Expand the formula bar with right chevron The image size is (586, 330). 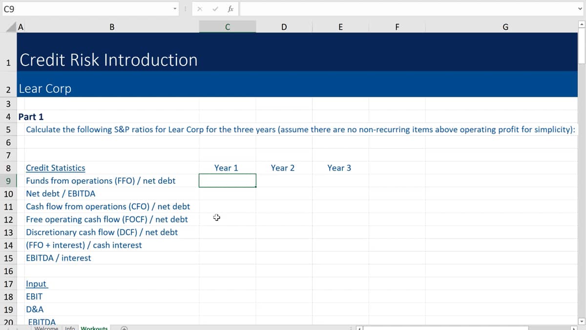(x=580, y=9)
